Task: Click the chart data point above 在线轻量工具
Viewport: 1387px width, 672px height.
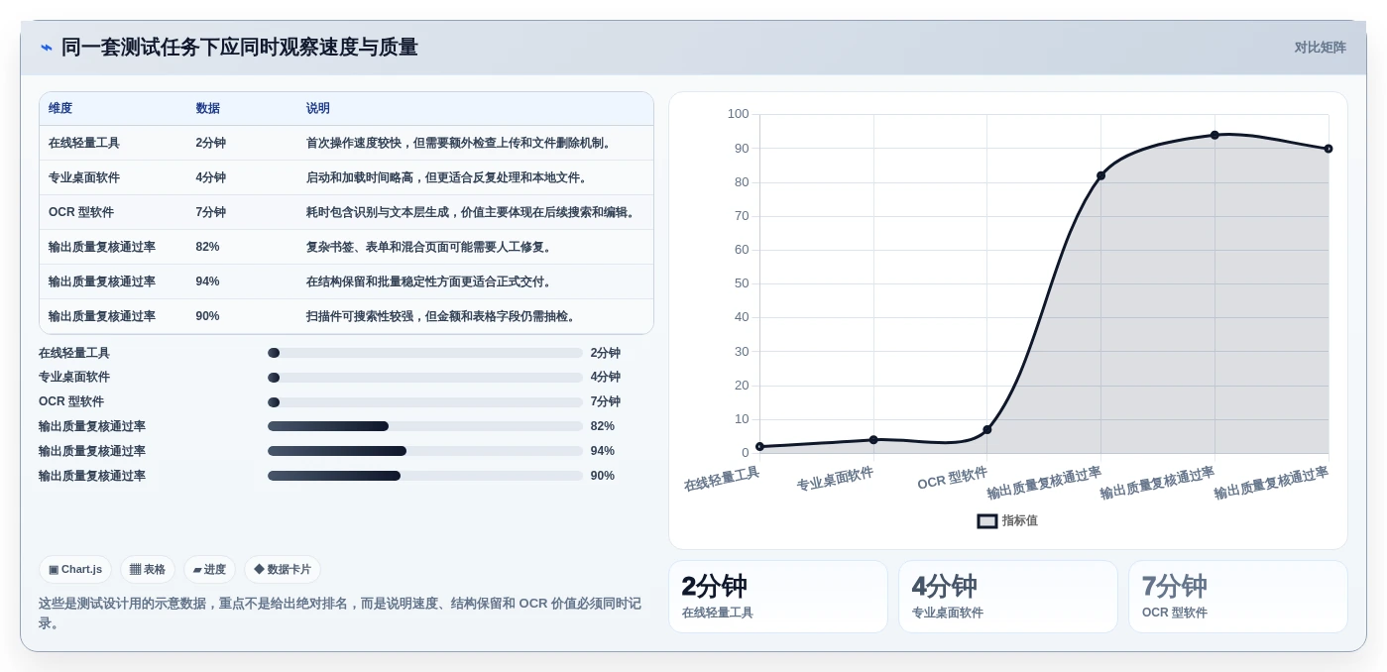Action: (759, 447)
